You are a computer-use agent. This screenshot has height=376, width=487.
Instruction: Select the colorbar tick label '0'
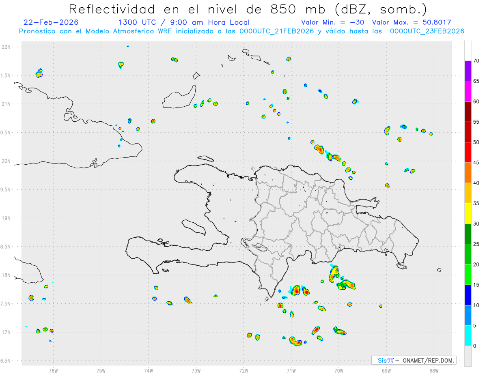(x=474, y=346)
